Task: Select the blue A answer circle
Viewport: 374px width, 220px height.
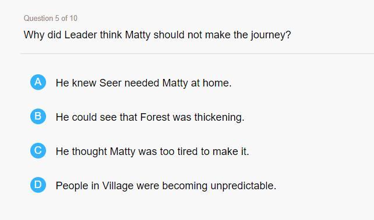Action: pyautogui.click(x=38, y=82)
